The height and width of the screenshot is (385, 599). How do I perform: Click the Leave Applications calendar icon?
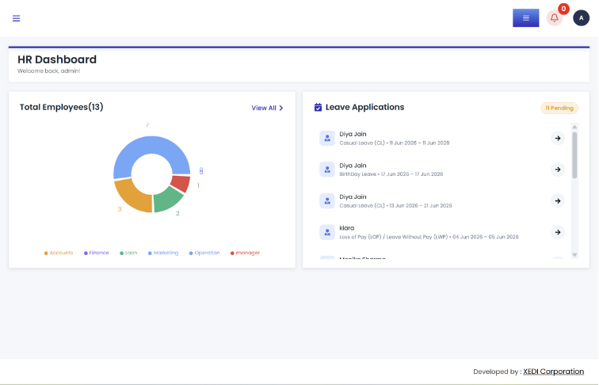coord(318,107)
